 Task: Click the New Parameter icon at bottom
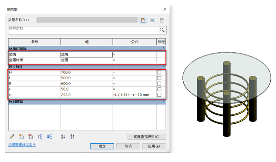pyautogui.click(x=21, y=136)
